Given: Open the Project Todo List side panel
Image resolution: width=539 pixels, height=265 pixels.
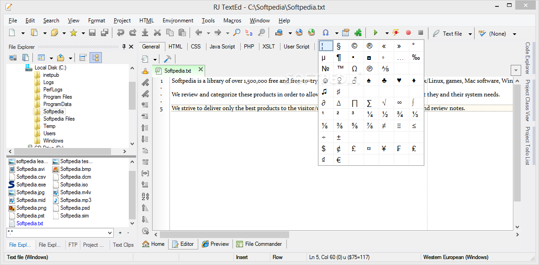Looking at the screenshot, I should [x=527, y=146].
